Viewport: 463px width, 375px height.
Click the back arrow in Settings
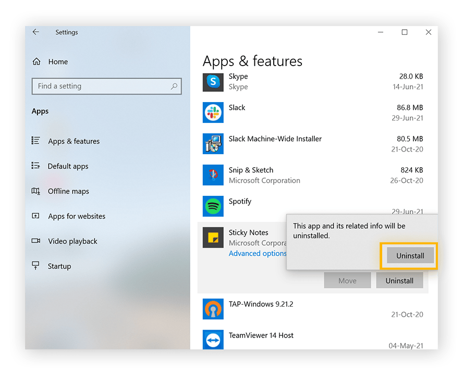[x=36, y=32]
